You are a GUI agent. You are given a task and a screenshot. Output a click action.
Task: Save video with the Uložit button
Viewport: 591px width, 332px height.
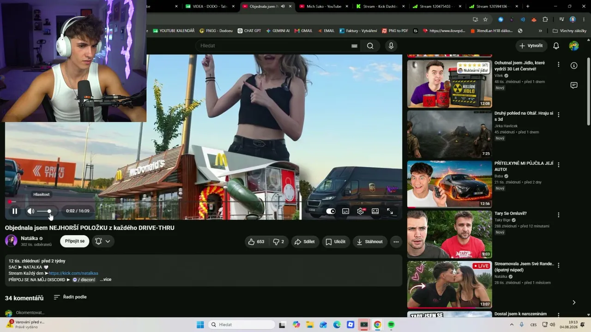[335, 242]
